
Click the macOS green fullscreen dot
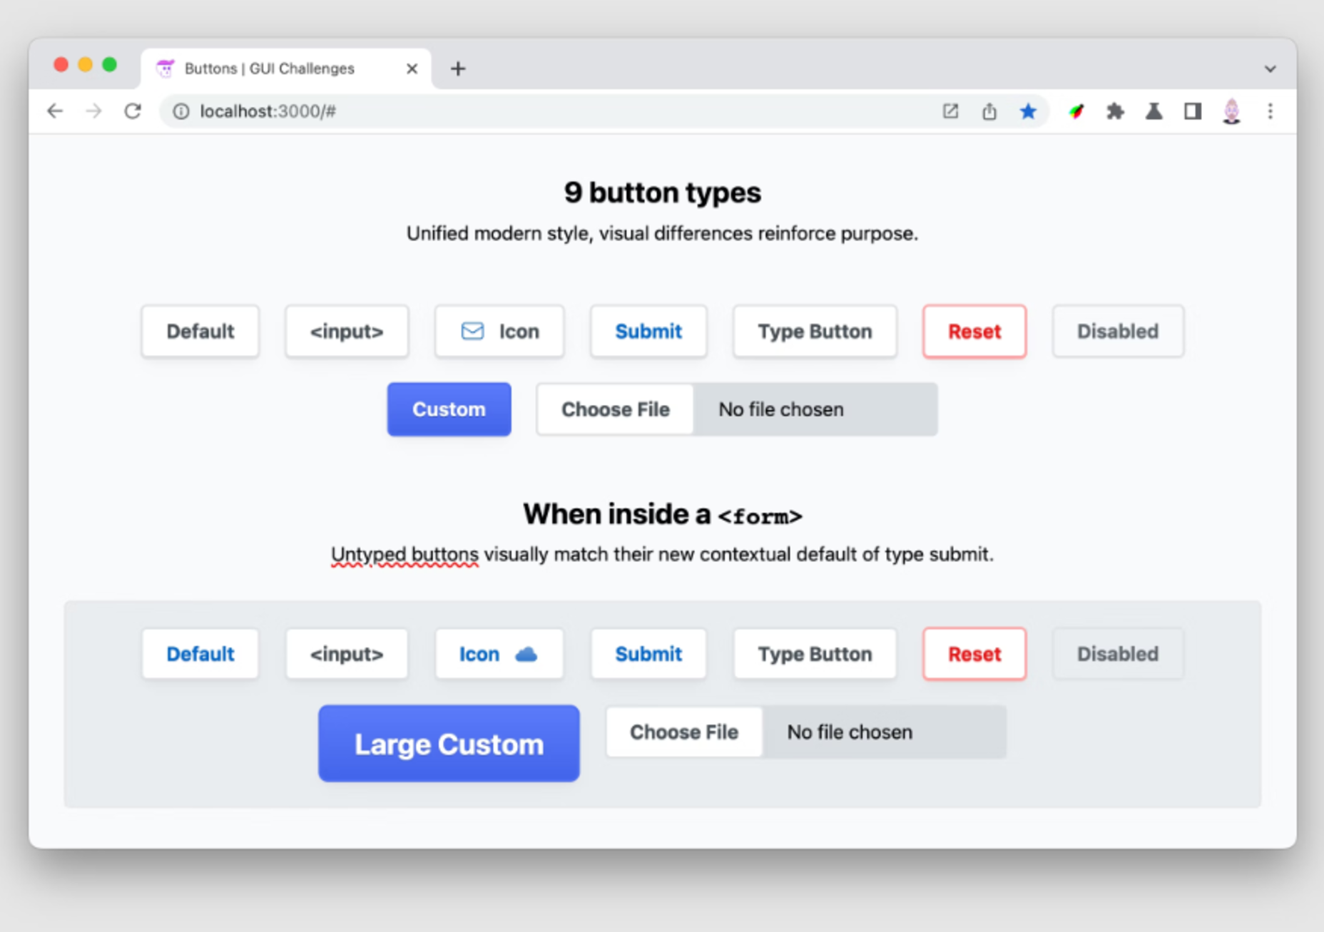point(110,65)
